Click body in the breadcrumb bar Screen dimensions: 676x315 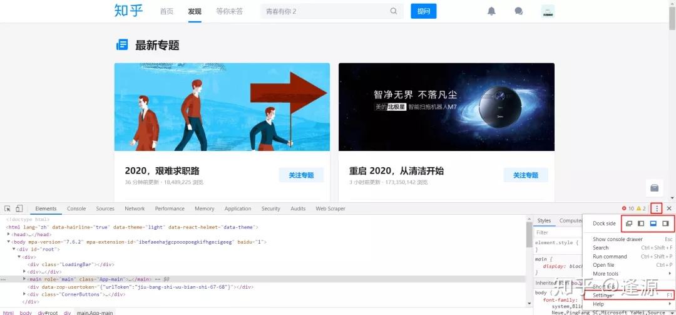click(26, 312)
